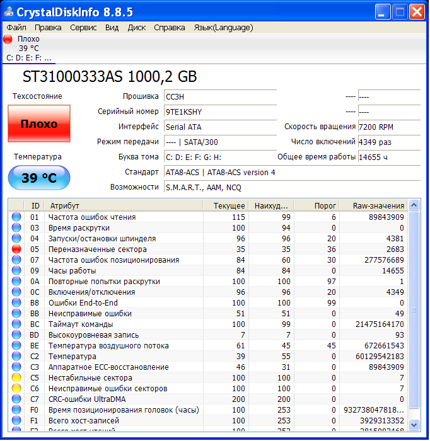Open the Язык(Language) menu
Screen dimensions: 430x441
[223, 28]
